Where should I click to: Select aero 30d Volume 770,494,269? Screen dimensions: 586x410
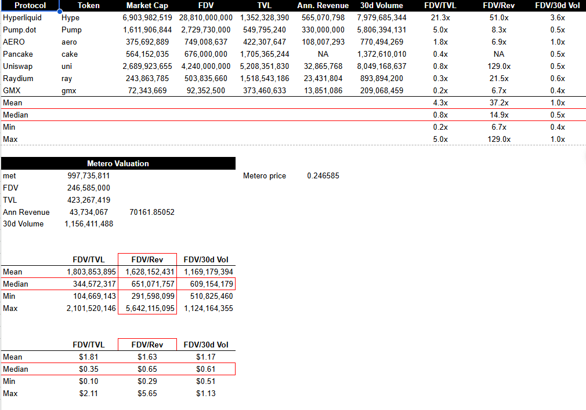pyautogui.click(x=382, y=42)
